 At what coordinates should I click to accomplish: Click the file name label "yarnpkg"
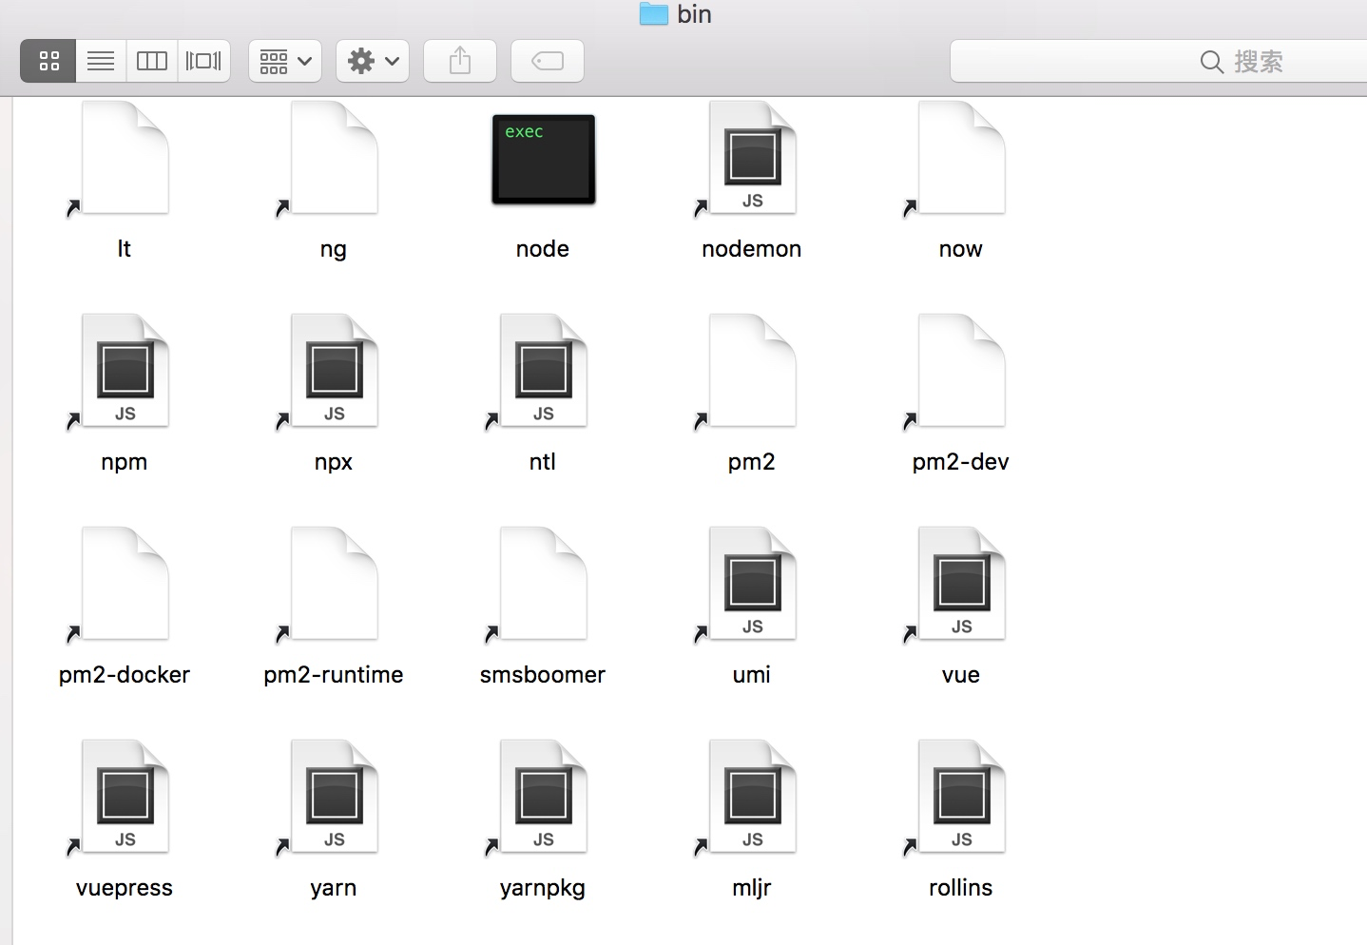tap(543, 888)
